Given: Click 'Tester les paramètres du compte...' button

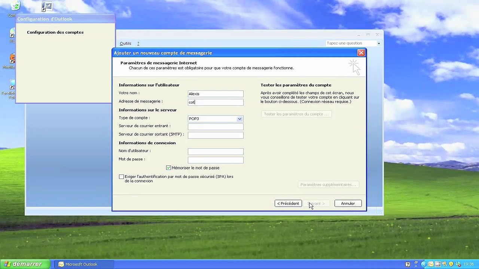Looking at the screenshot, I should pos(296,114).
